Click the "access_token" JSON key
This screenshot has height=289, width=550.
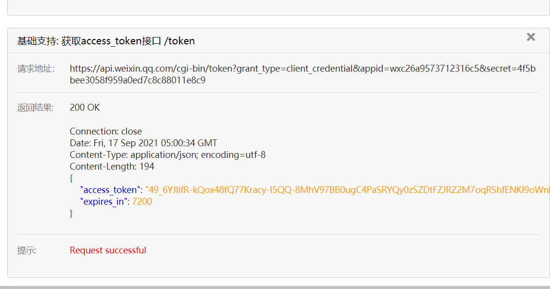pyautogui.click(x=110, y=190)
